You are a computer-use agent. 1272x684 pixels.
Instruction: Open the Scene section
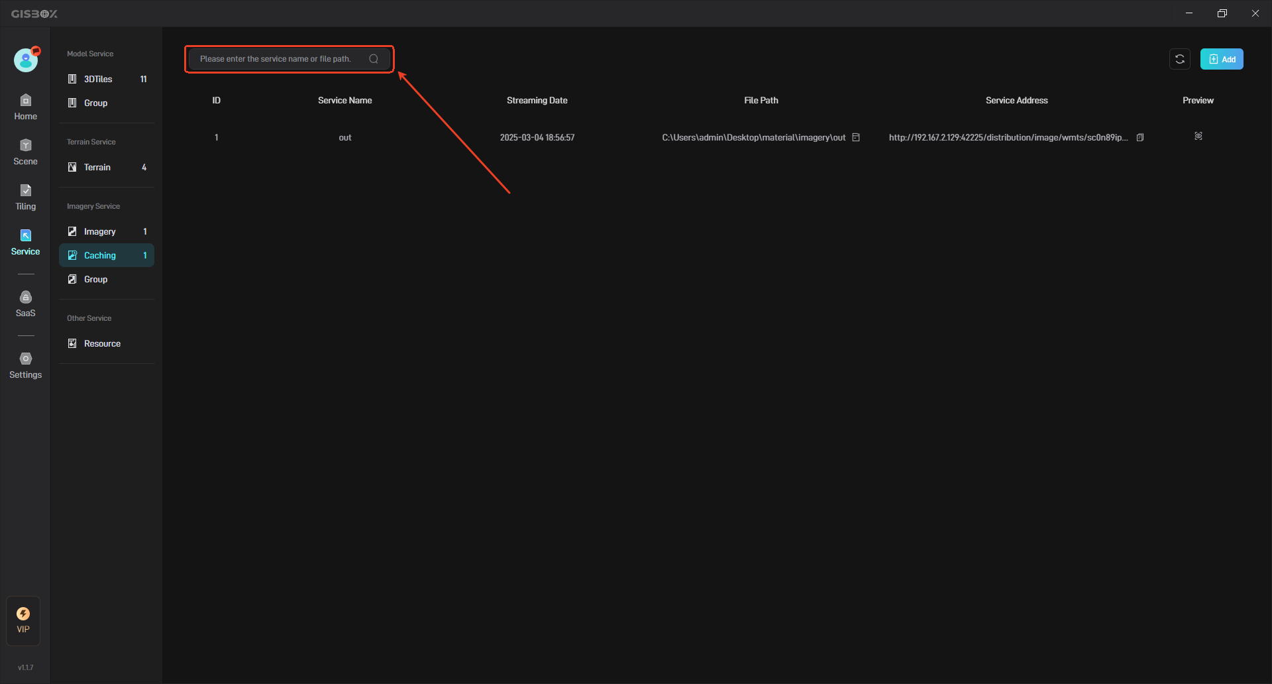[25, 152]
